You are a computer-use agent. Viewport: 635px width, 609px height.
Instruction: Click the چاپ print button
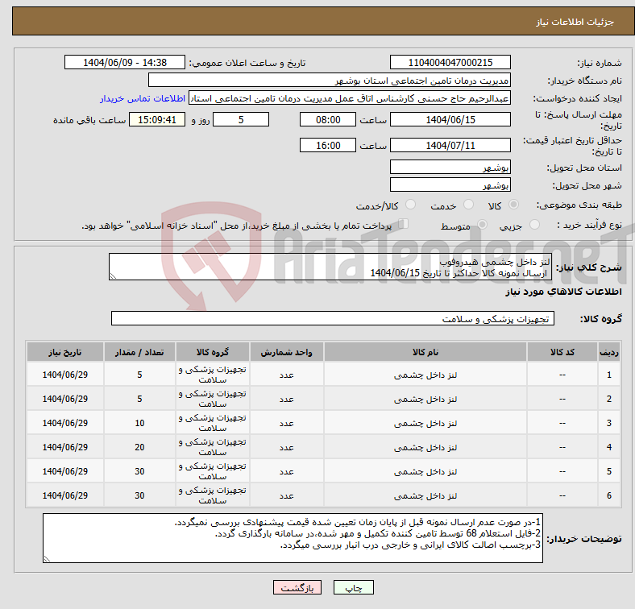click(353, 587)
